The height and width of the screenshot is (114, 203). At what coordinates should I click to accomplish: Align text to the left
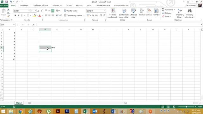(x=46, y=16)
